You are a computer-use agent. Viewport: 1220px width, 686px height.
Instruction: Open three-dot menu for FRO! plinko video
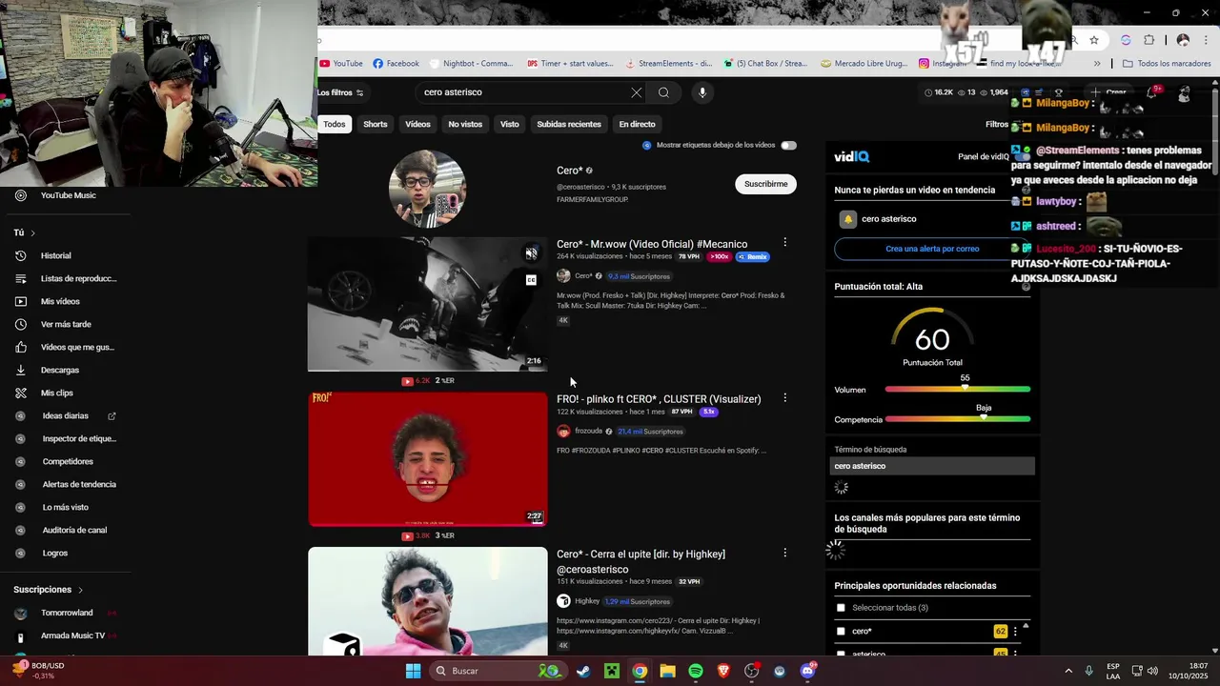pos(784,397)
